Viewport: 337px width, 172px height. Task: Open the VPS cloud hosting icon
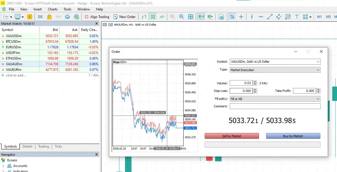(x=67, y=17)
